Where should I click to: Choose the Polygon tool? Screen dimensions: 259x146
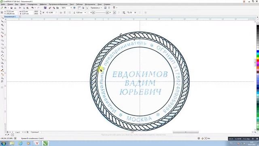point(2,48)
